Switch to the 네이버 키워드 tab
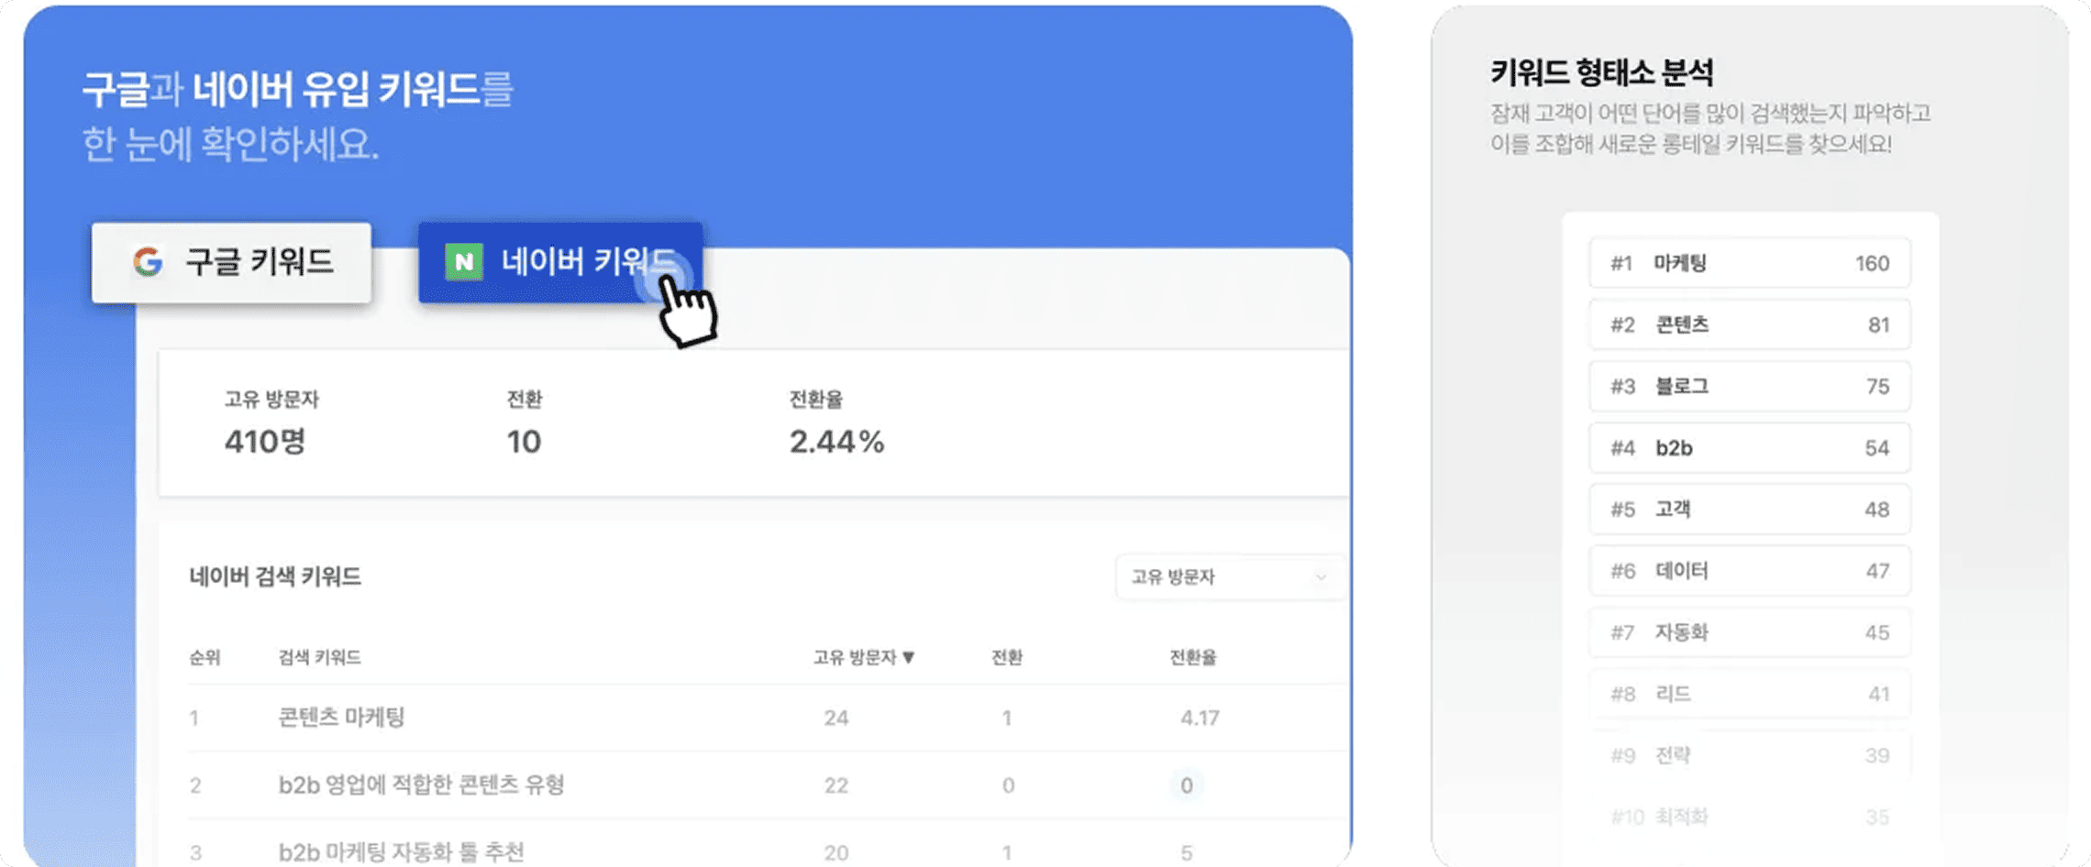 coord(560,262)
